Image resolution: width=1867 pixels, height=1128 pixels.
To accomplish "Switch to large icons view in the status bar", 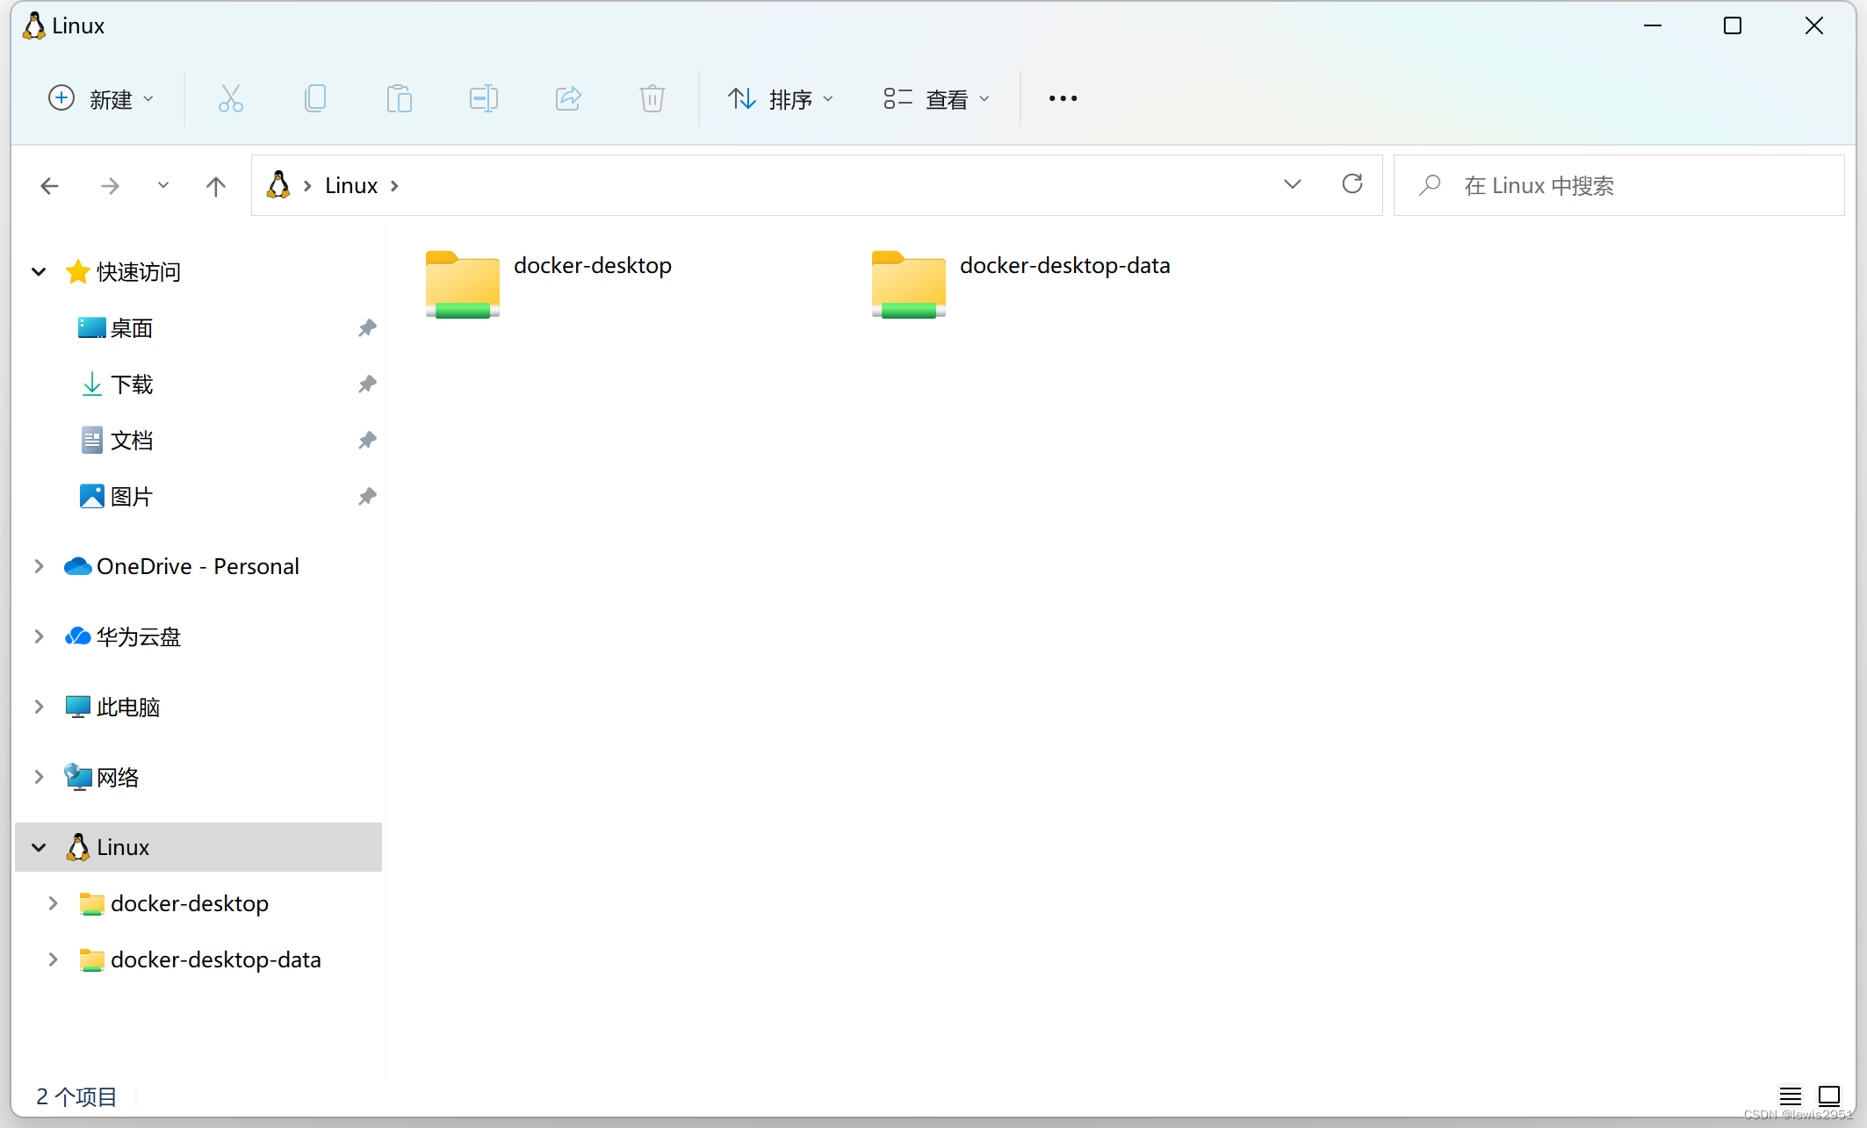I will (x=1830, y=1096).
